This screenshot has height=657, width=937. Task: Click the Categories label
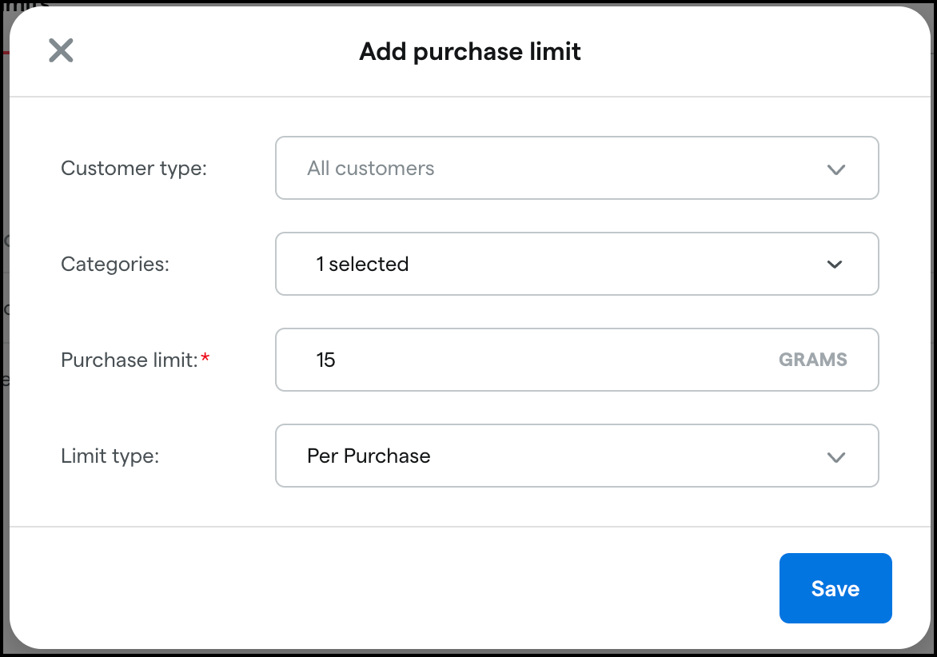point(114,264)
